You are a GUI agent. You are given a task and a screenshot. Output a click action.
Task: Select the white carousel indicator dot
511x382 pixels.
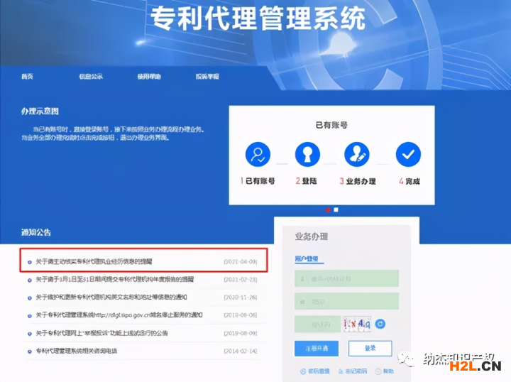pyautogui.click(x=336, y=209)
